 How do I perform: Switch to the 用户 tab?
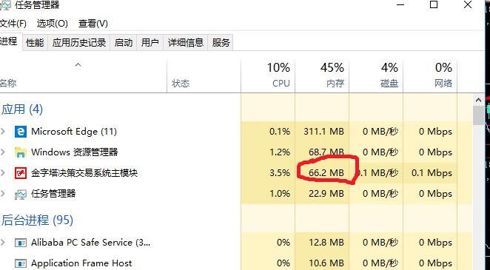click(x=150, y=42)
